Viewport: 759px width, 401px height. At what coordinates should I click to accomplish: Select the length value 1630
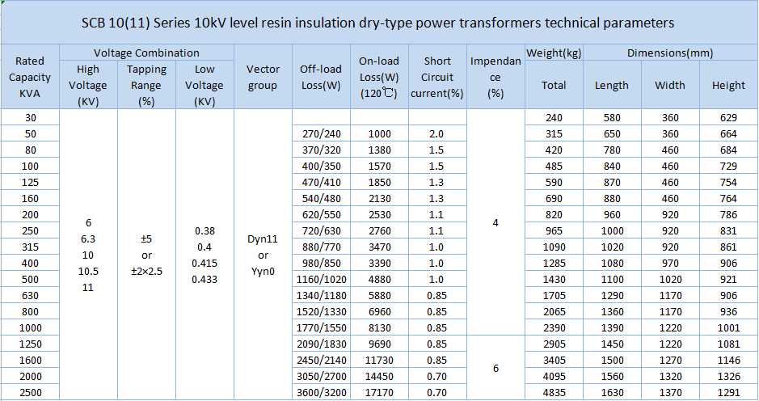tap(611, 393)
